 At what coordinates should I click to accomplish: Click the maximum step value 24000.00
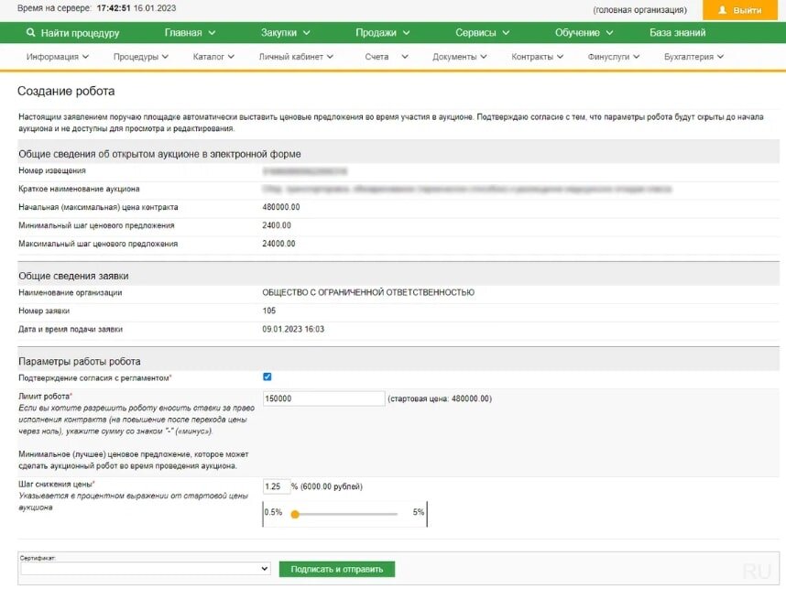[x=278, y=244]
